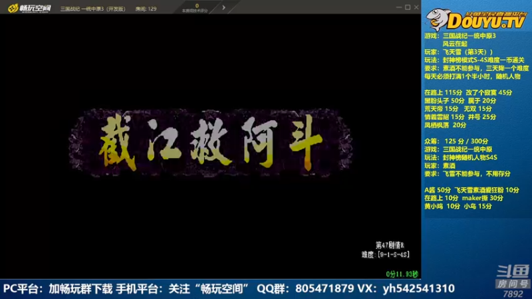Click the PC平台: 加畅玩群下载 banner text
This screenshot has width=532, height=299.
tap(58, 288)
